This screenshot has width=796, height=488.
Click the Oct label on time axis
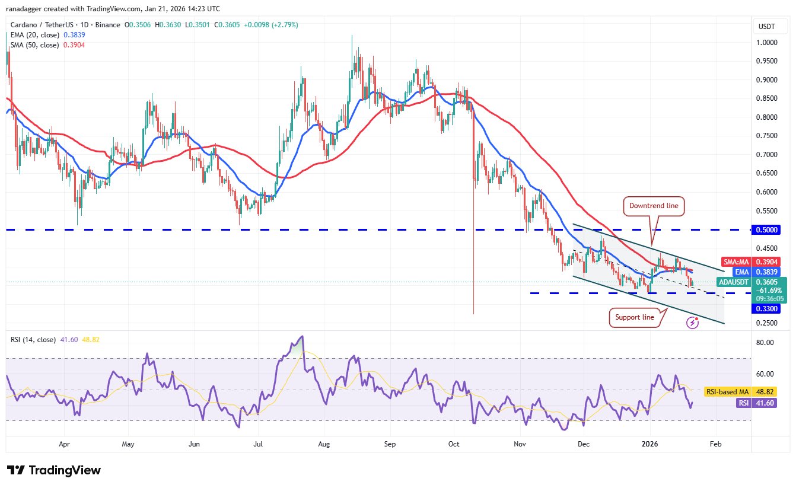[x=454, y=444]
